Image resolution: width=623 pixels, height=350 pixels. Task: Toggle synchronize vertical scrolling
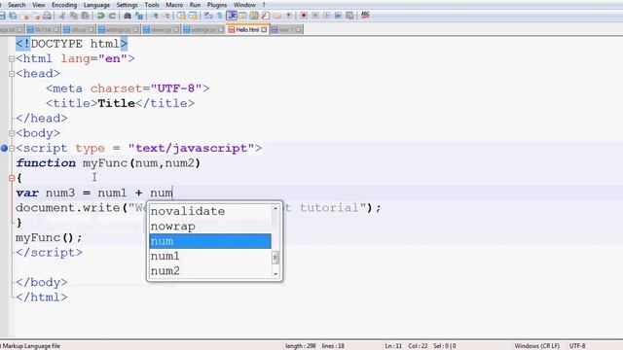coord(181,16)
